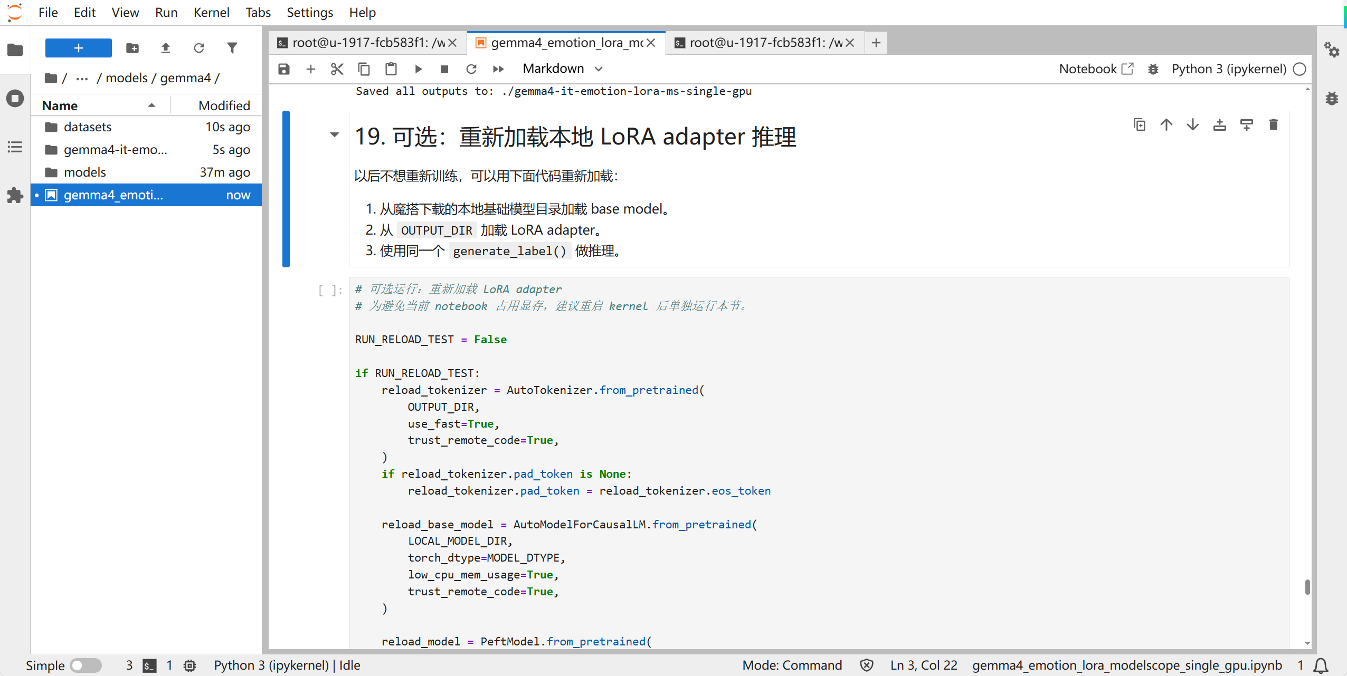Viewport: 1347px width, 676px height.
Task: Open a new launcher tab with plus
Action: [x=876, y=43]
